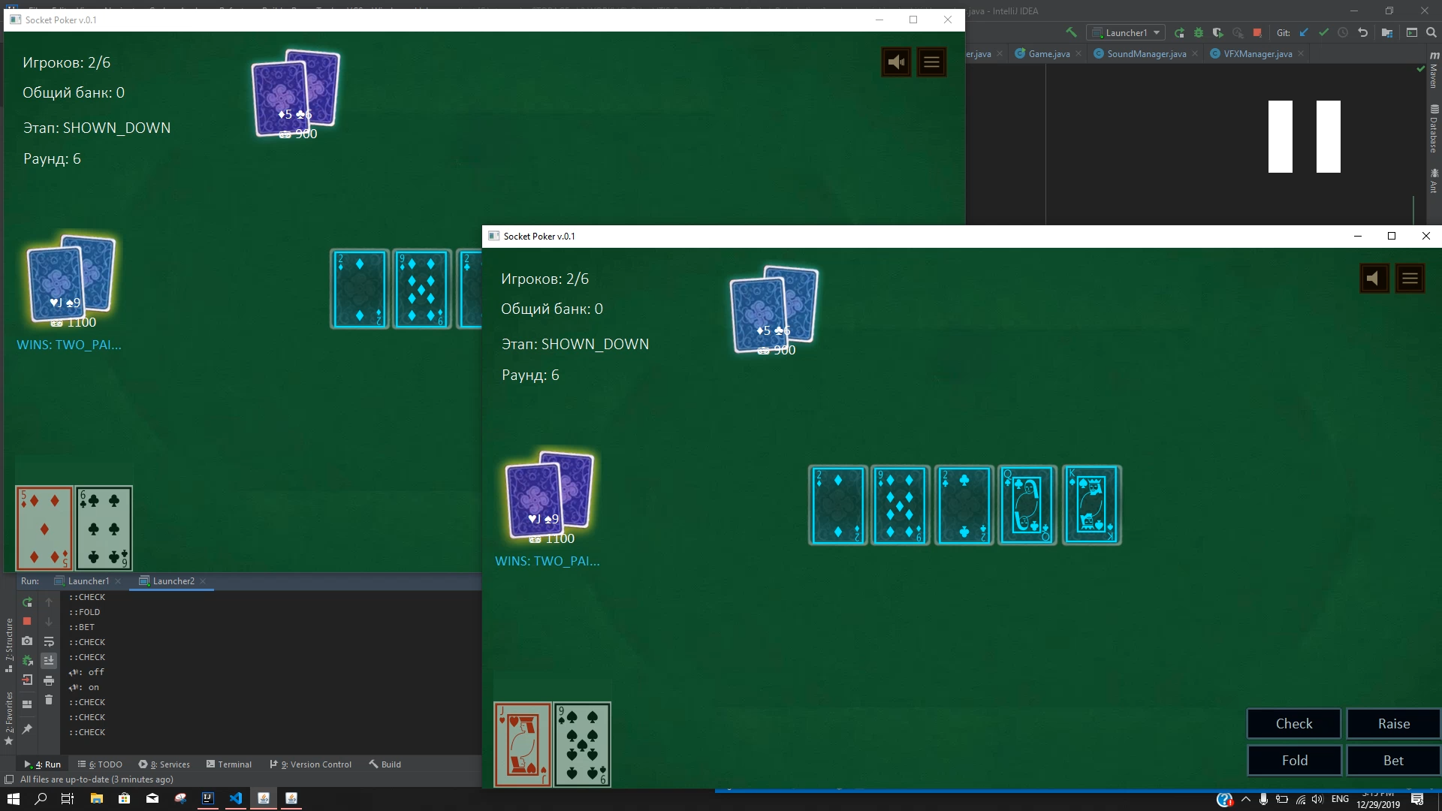Viewport: 1442px width, 811px height.
Task: Open the Terminal tool window
Action: click(x=229, y=764)
